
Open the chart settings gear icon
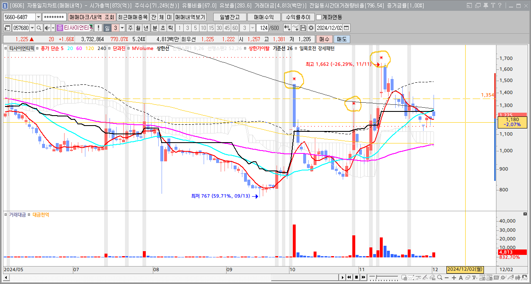[x=311, y=28]
